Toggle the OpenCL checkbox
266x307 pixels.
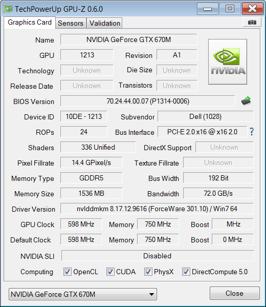pos(68,272)
